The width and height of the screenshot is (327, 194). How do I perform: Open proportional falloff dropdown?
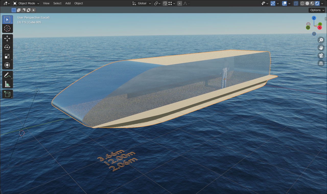tap(186, 3)
